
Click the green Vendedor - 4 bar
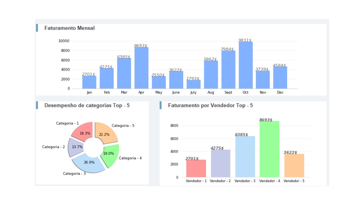pos(269,149)
